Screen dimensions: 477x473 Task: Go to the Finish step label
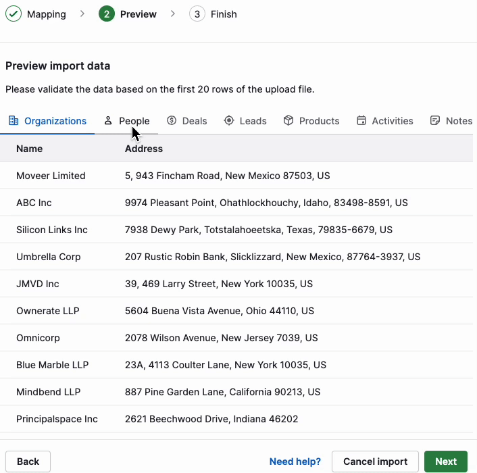point(224,14)
